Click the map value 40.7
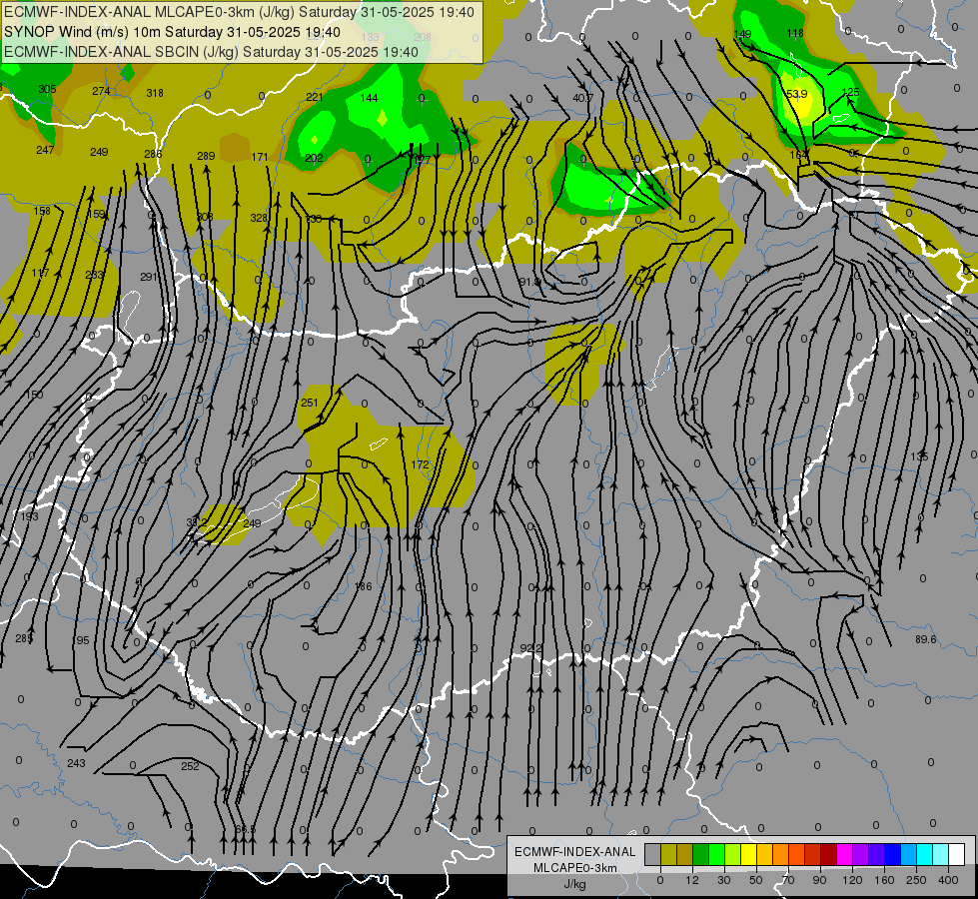Image resolution: width=978 pixels, height=899 pixels. (582, 98)
